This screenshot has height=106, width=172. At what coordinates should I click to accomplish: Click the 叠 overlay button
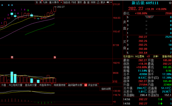(85, 2)
